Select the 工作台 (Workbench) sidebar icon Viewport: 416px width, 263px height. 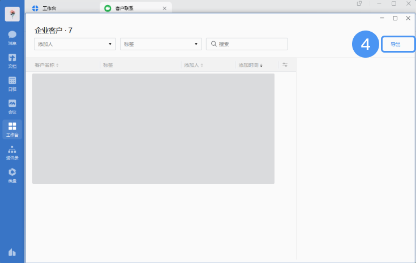pos(12,129)
